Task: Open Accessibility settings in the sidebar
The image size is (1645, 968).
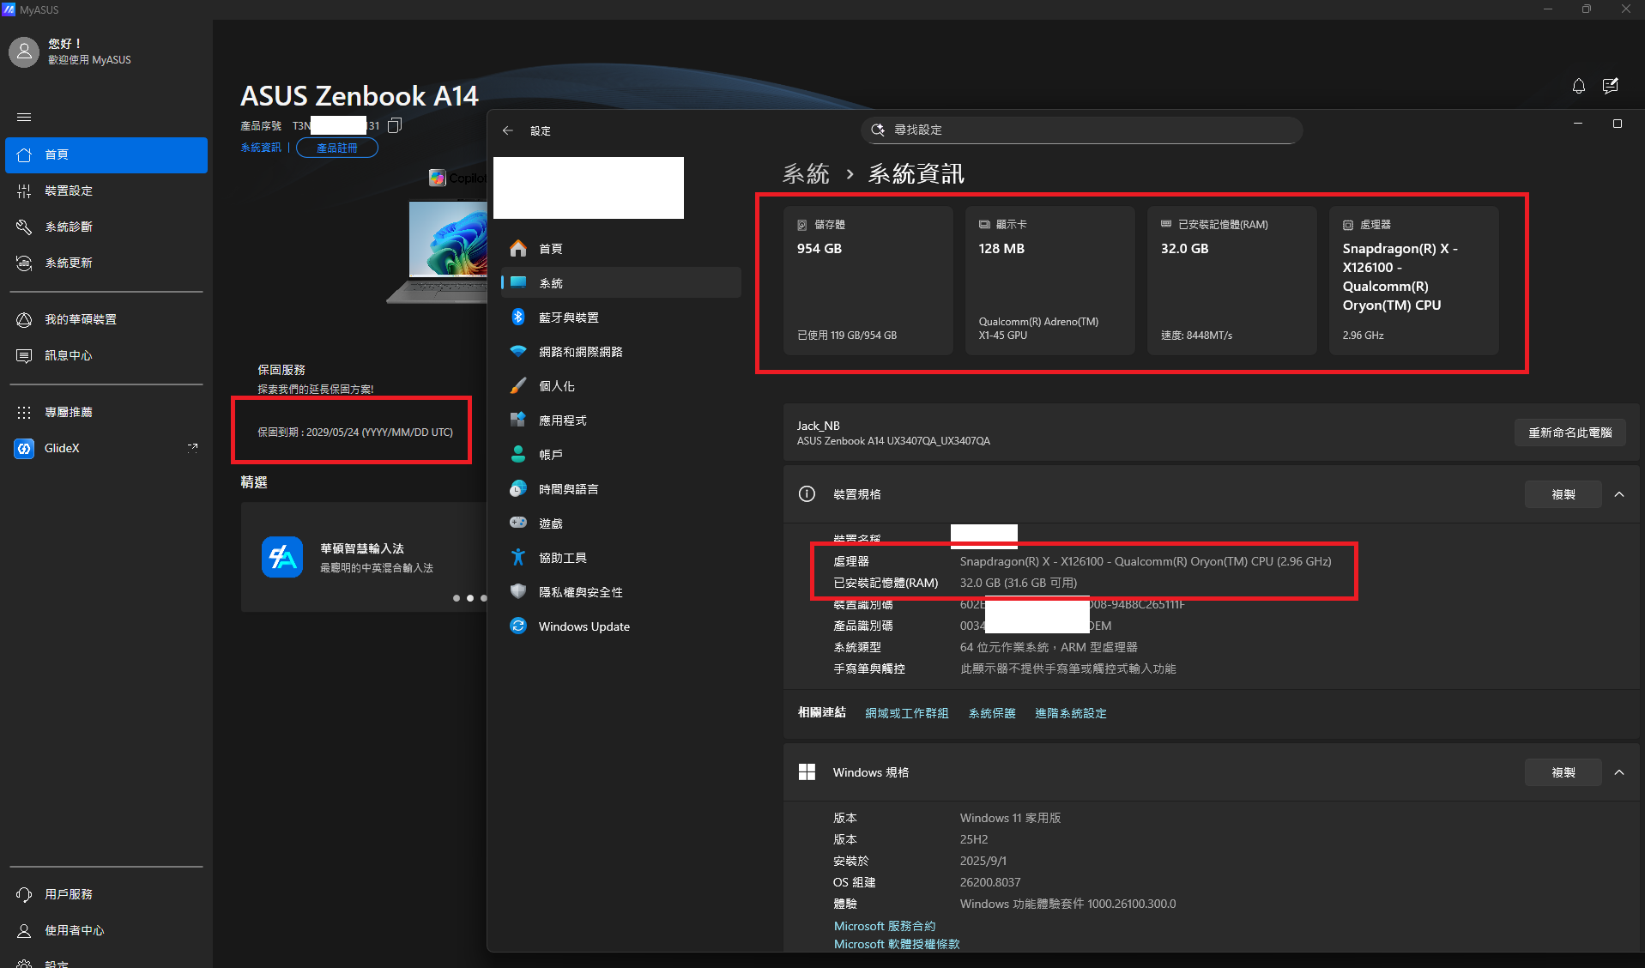Action: (562, 558)
